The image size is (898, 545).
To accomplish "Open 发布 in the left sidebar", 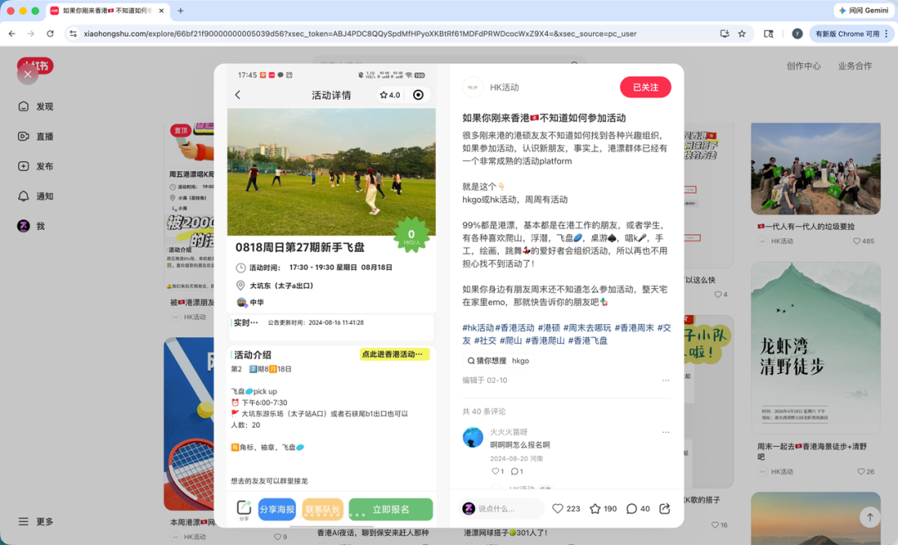I will 37,166.
